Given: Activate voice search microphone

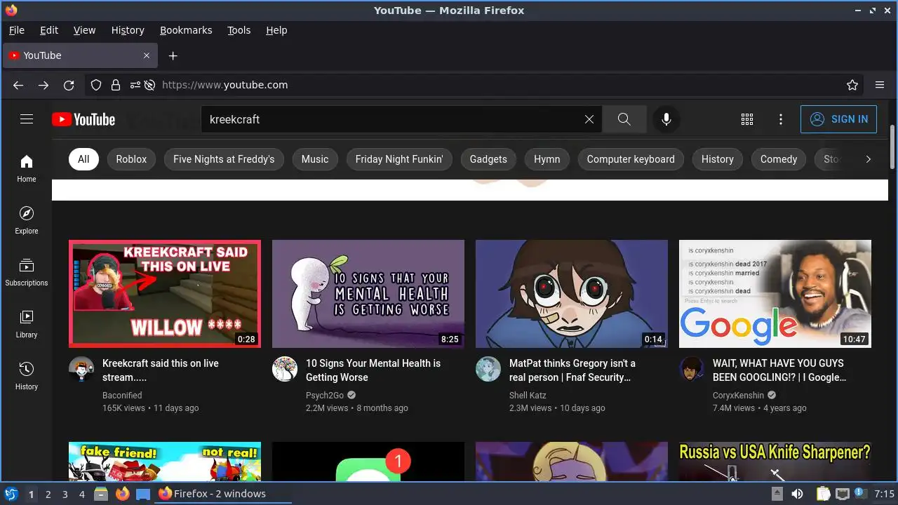Looking at the screenshot, I should 666,119.
